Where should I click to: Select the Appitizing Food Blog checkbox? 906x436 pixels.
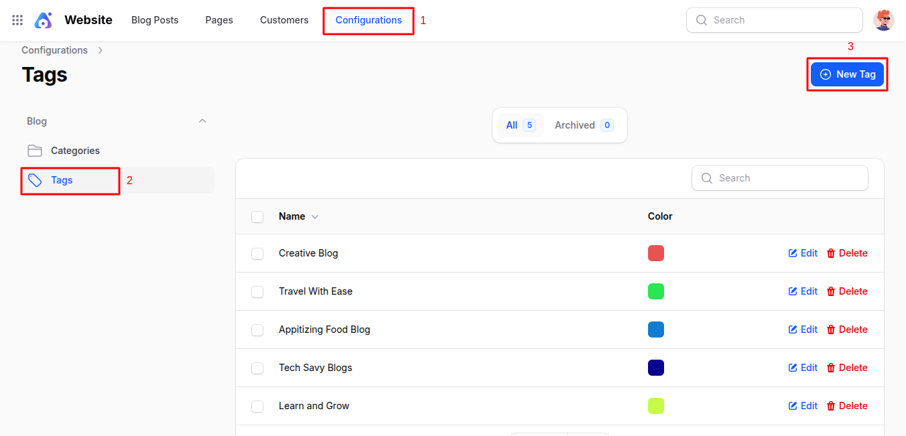click(x=257, y=330)
